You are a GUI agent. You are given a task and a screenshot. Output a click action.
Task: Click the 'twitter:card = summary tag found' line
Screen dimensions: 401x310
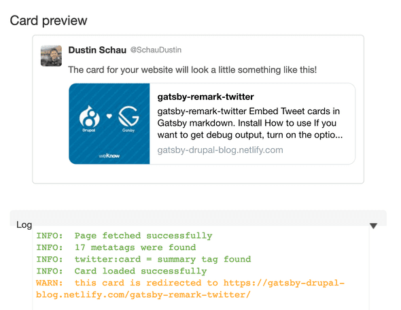point(143,260)
